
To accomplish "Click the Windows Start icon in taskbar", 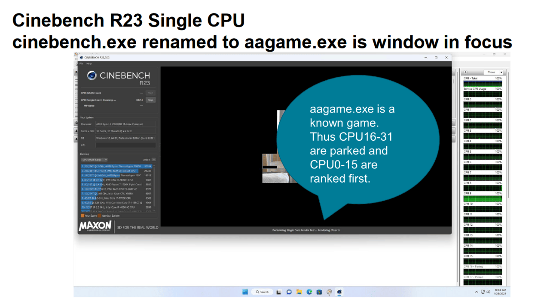I will (x=245, y=292).
